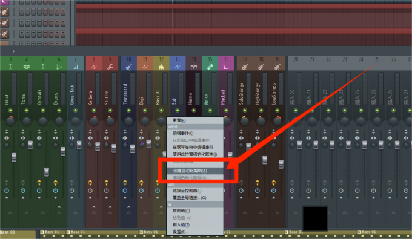Image resolution: width=412 pixels, height=239 pixels.
Task: Click the Toms track pan knob
Action: [27, 121]
